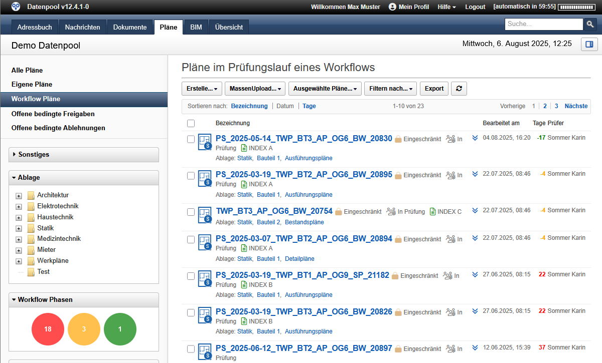Expand the Statik folder in the Ablage tree
Viewport: 602px width, 363px height.
[x=18, y=228]
